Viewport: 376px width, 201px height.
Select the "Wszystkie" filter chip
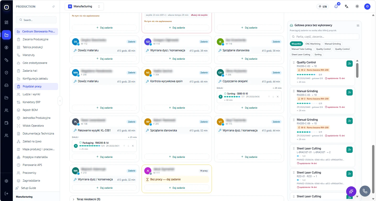296,44
